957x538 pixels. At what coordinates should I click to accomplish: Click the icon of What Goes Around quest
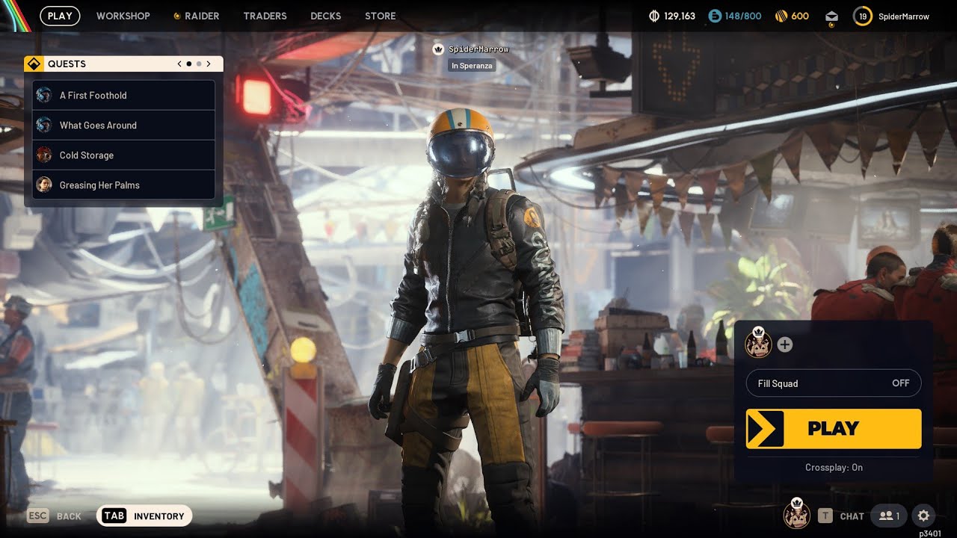pyautogui.click(x=44, y=125)
